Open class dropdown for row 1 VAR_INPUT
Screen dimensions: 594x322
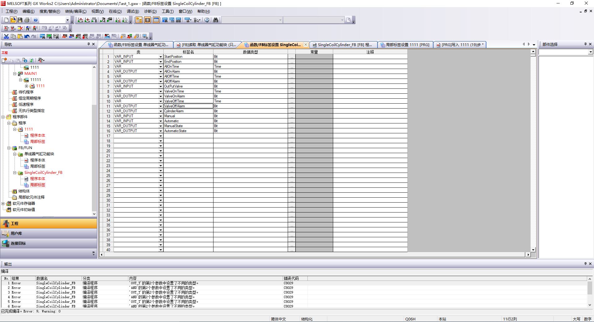pos(161,57)
